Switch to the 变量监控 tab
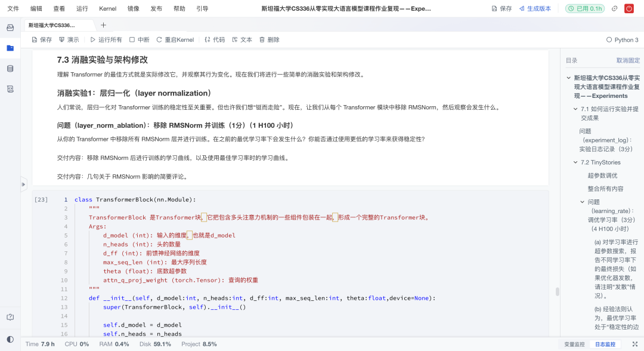Screen dimensions: 644x351 pos(576,344)
